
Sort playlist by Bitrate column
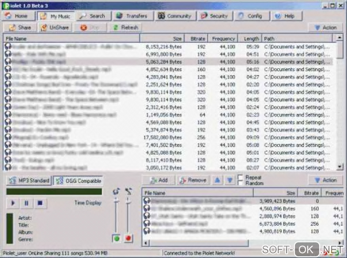pyautogui.click(x=310, y=193)
